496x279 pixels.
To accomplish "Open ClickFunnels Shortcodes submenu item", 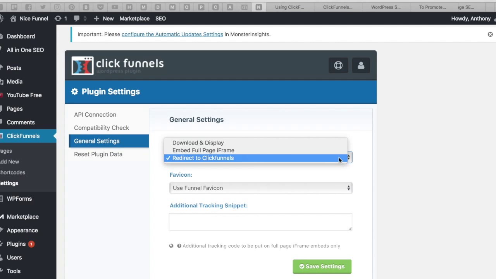I will click(x=12, y=172).
